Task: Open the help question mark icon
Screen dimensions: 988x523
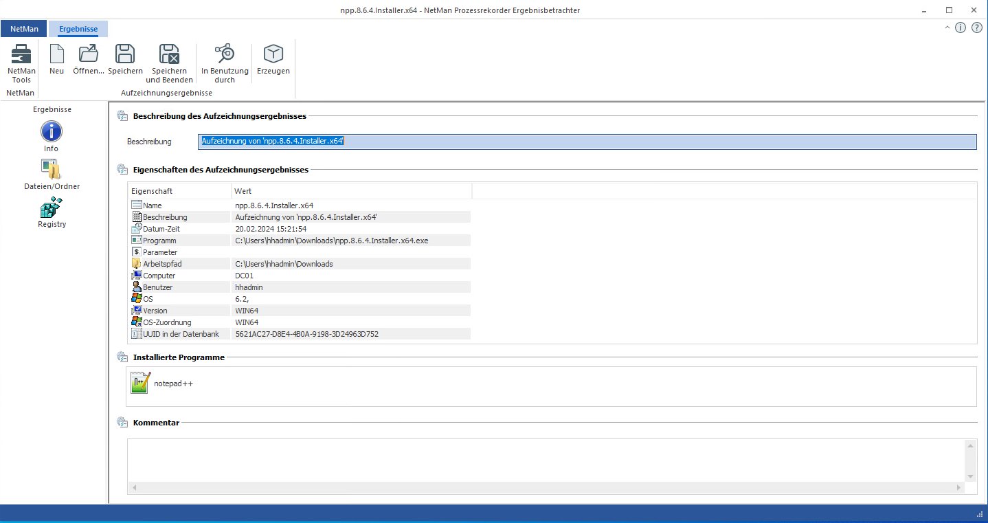Action: coord(976,27)
